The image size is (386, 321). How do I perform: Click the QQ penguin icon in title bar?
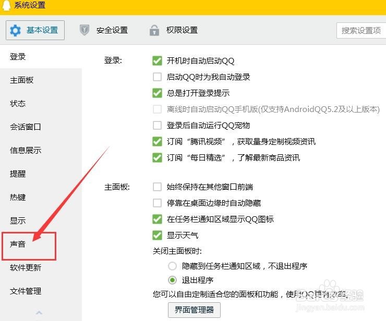(x=6, y=5)
